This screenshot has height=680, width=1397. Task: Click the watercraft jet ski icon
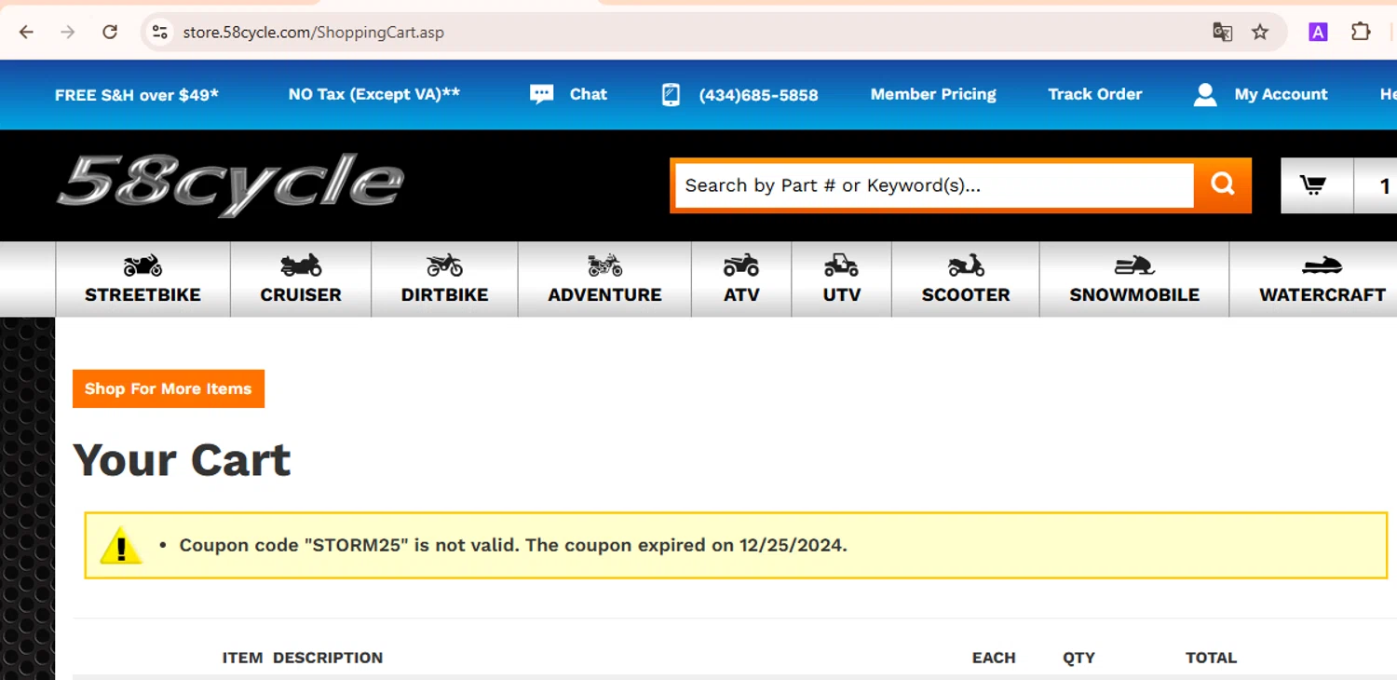tap(1322, 266)
